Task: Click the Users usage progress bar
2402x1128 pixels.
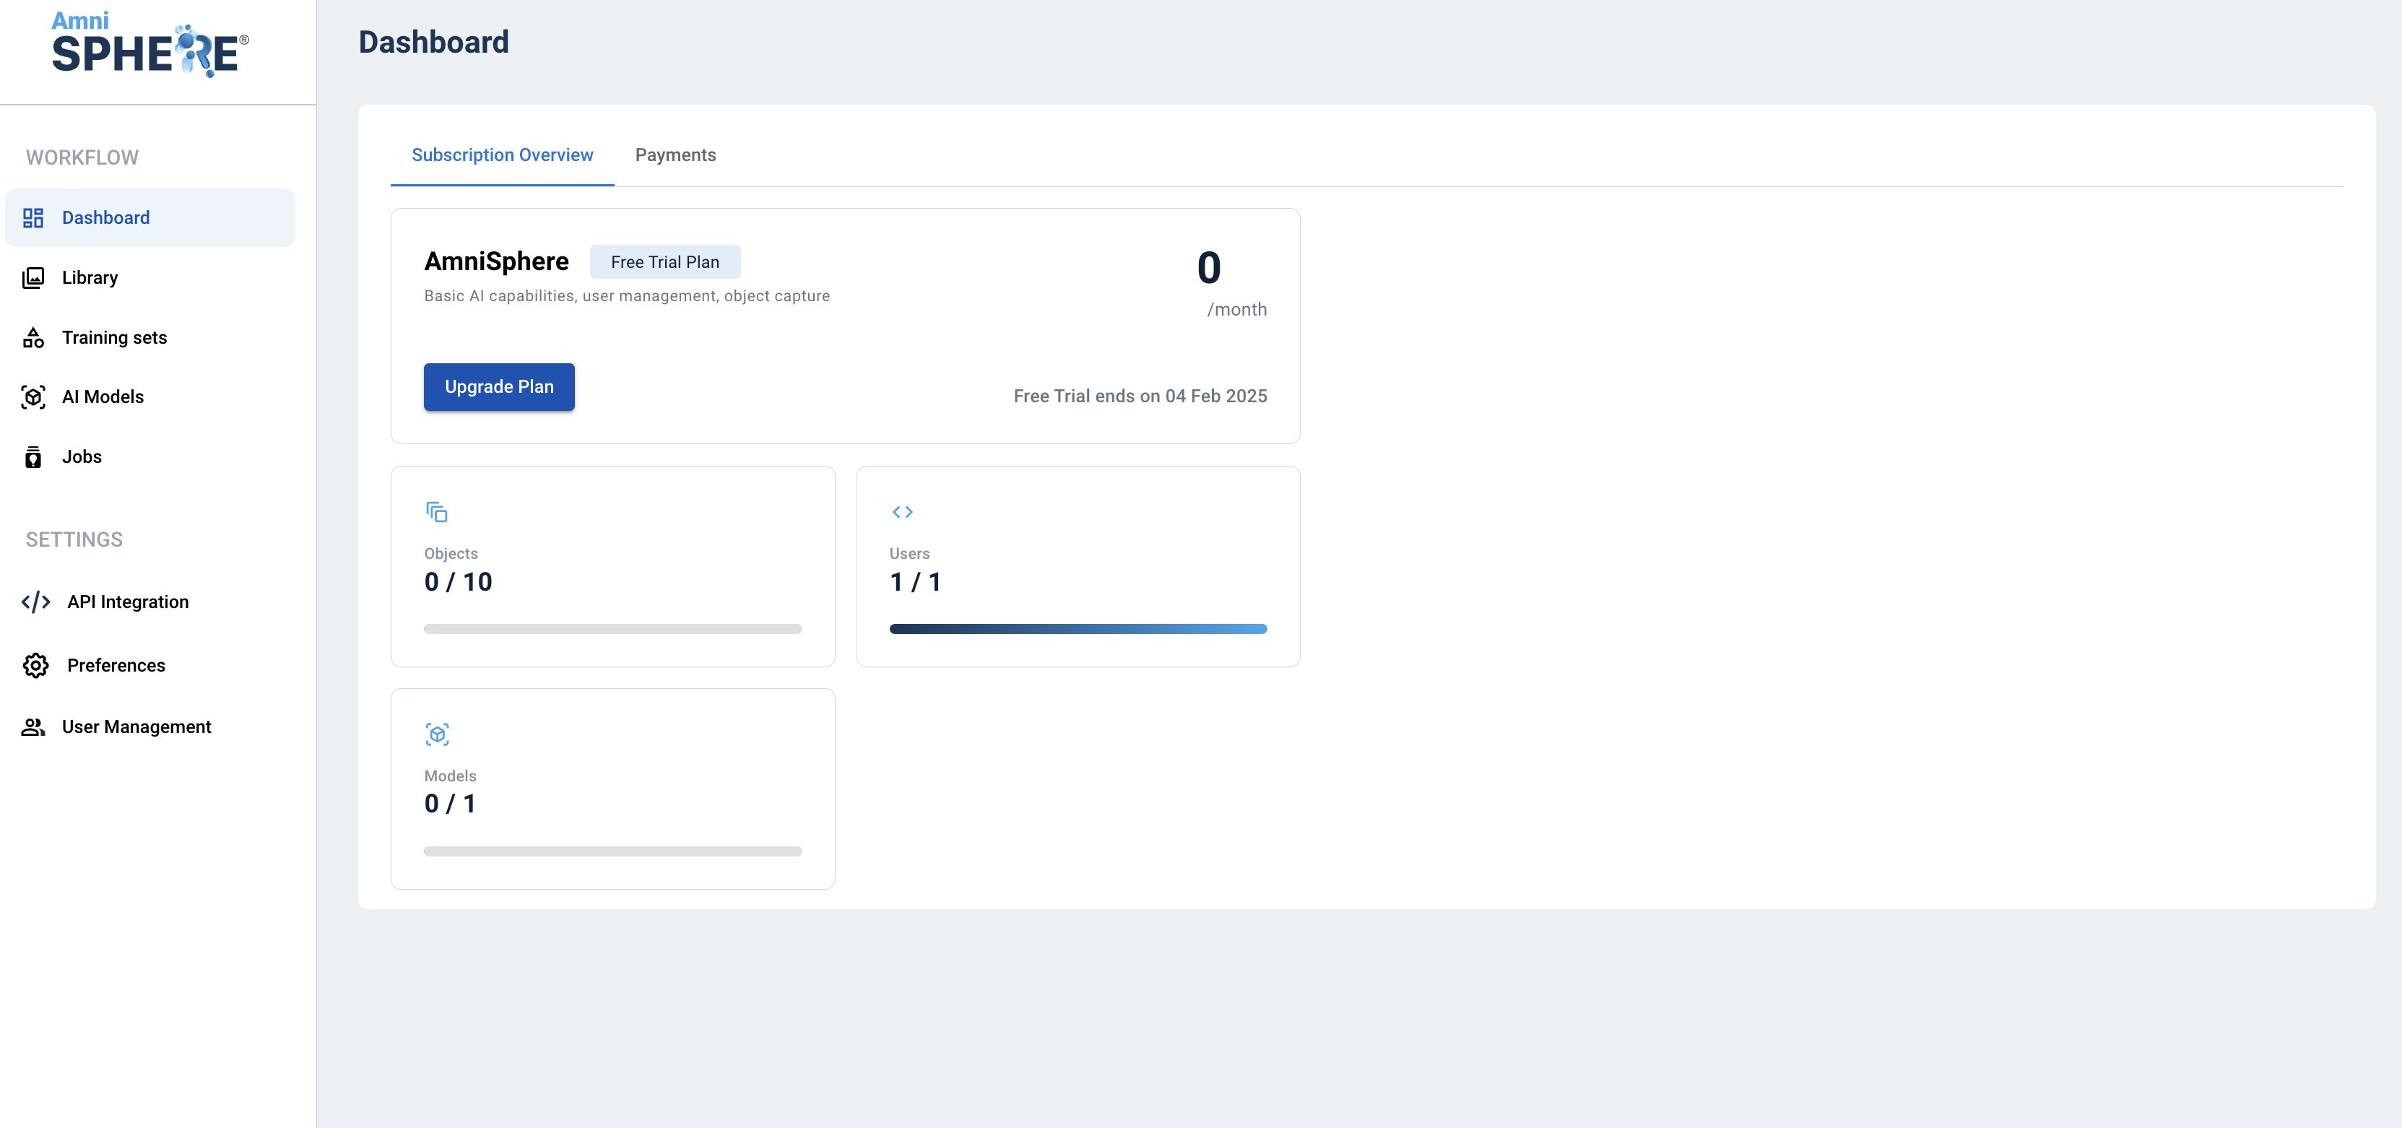Action: coord(1077,629)
